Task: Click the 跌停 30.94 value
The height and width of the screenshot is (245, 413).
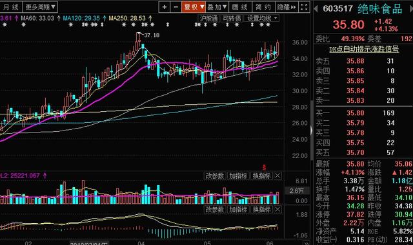Action: tap(403, 215)
